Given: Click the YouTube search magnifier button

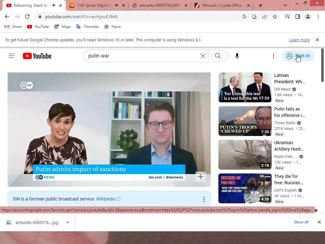Looking at the screenshot, I should pyautogui.click(x=218, y=56).
